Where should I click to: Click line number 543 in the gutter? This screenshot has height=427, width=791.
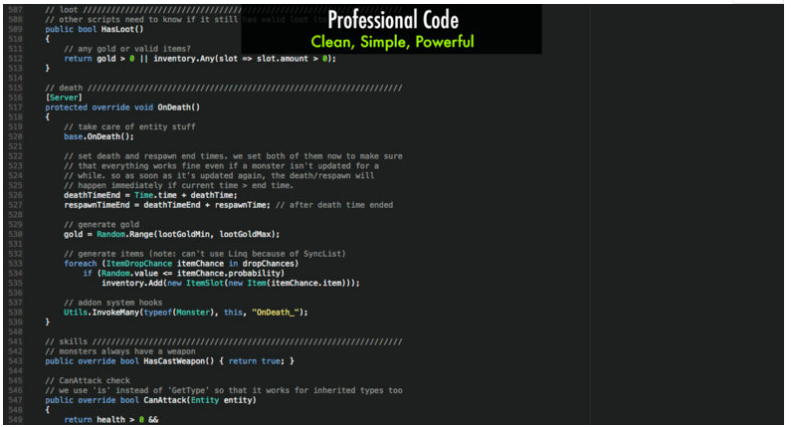pyautogui.click(x=15, y=361)
